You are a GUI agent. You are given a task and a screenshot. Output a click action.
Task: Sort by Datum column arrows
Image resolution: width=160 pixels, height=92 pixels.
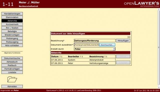tap(61, 56)
